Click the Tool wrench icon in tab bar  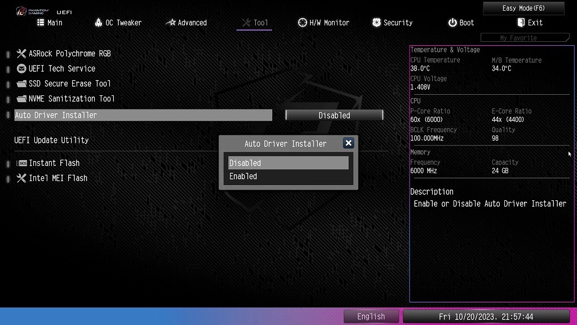[246, 23]
